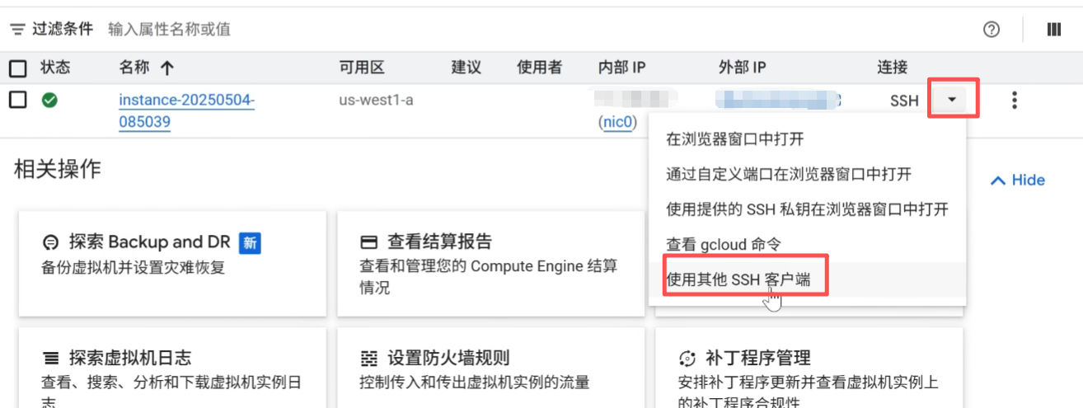Click the green running status icon

click(49, 101)
